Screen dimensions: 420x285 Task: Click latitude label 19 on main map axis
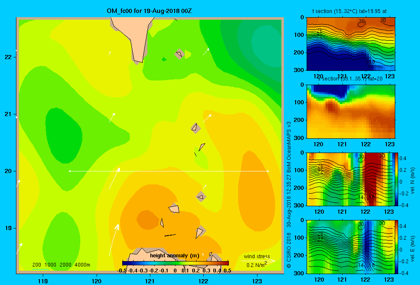tap(8, 228)
